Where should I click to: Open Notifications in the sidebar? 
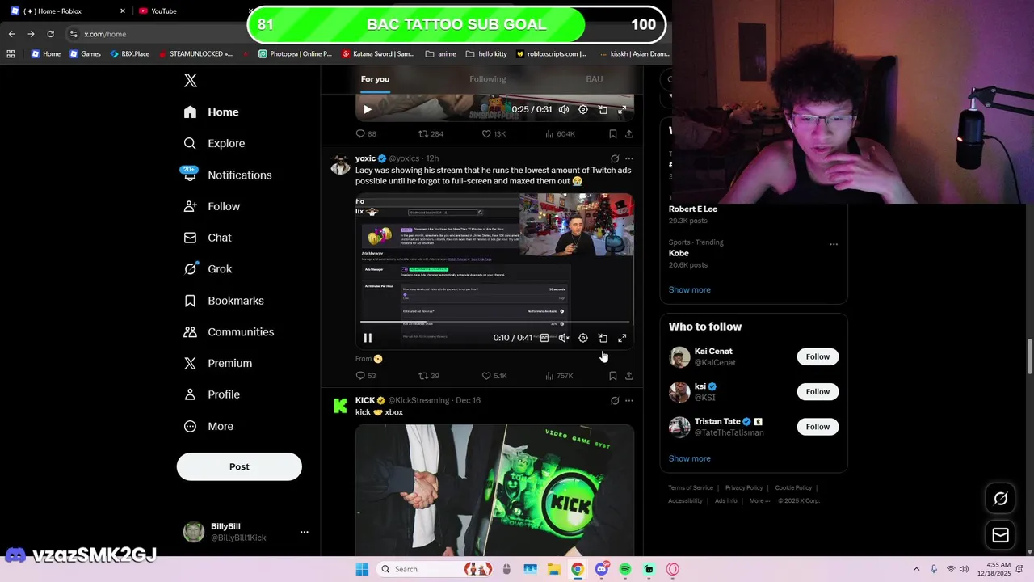tap(228, 175)
